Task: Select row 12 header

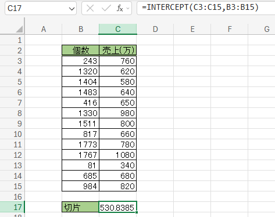Action: tap(12, 155)
